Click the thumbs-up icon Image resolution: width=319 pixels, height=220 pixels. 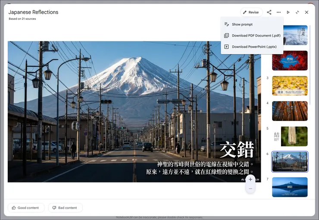coord(14,208)
